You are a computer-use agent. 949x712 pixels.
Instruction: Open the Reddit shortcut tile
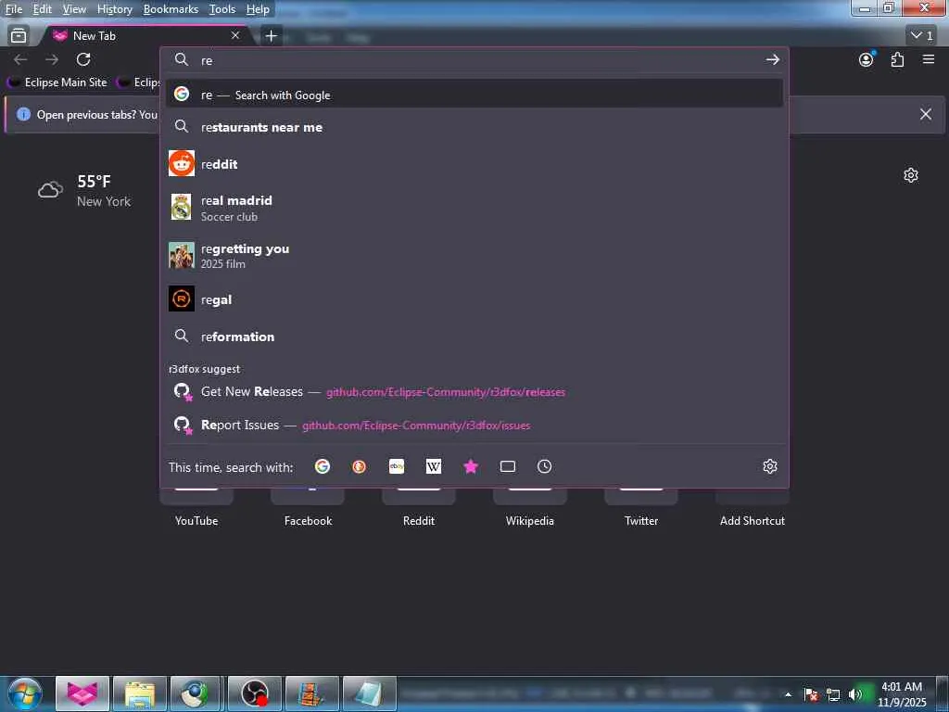(419, 507)
